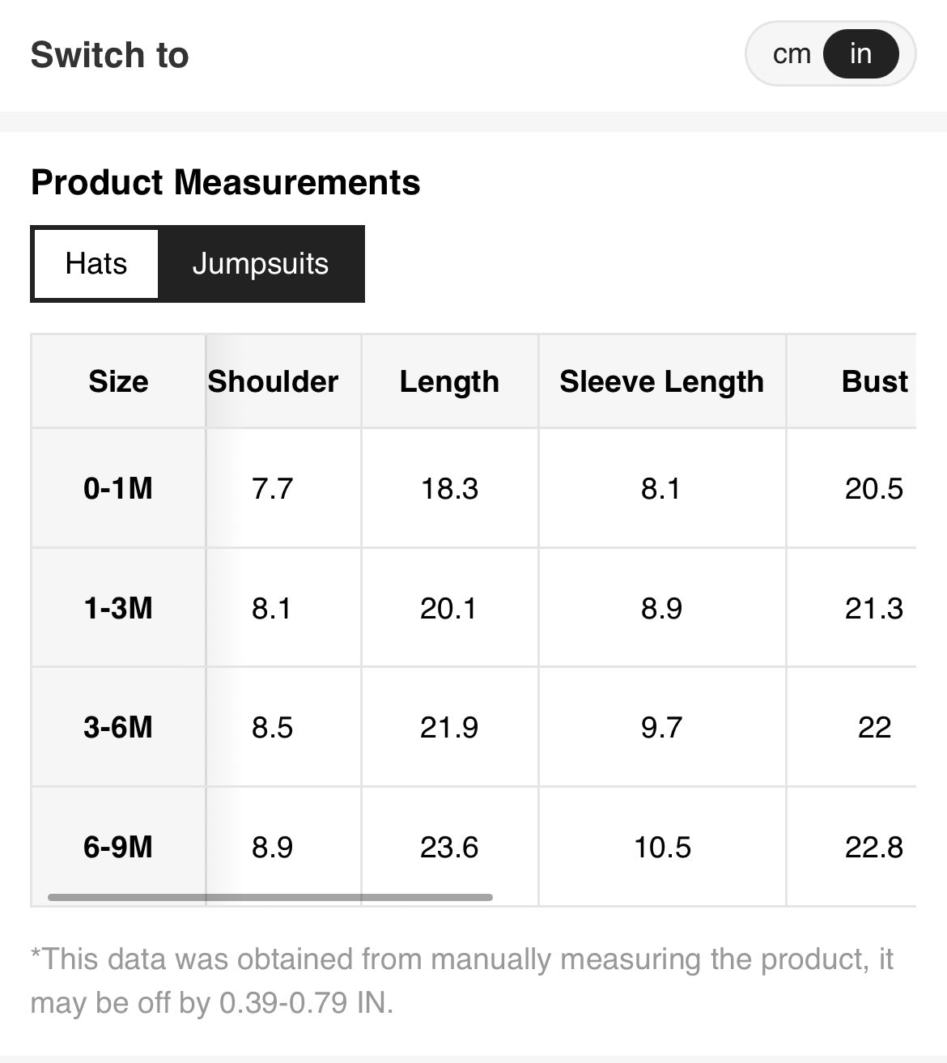This screenshot has height=1063, width=947.
Task: Click the 18.3 length value cell
Action: coord(449,488)
